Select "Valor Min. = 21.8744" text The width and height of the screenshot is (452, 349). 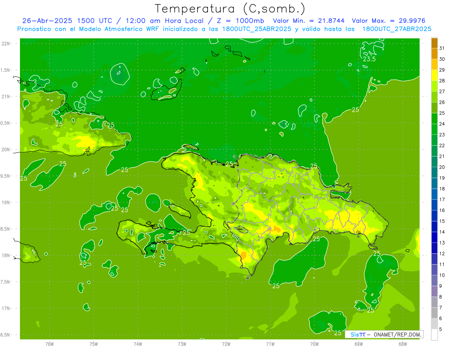tap(310, 21)
